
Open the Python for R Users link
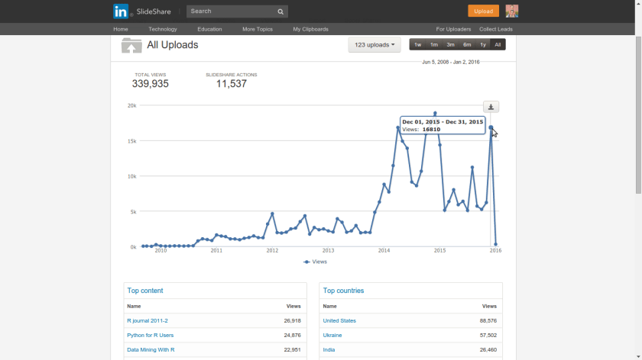point(150,336)
